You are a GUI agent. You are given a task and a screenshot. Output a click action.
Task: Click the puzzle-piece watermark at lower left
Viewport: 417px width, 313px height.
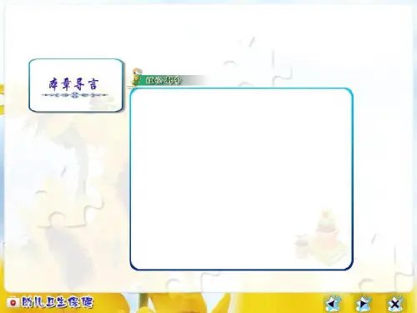[x=69, y=206]
